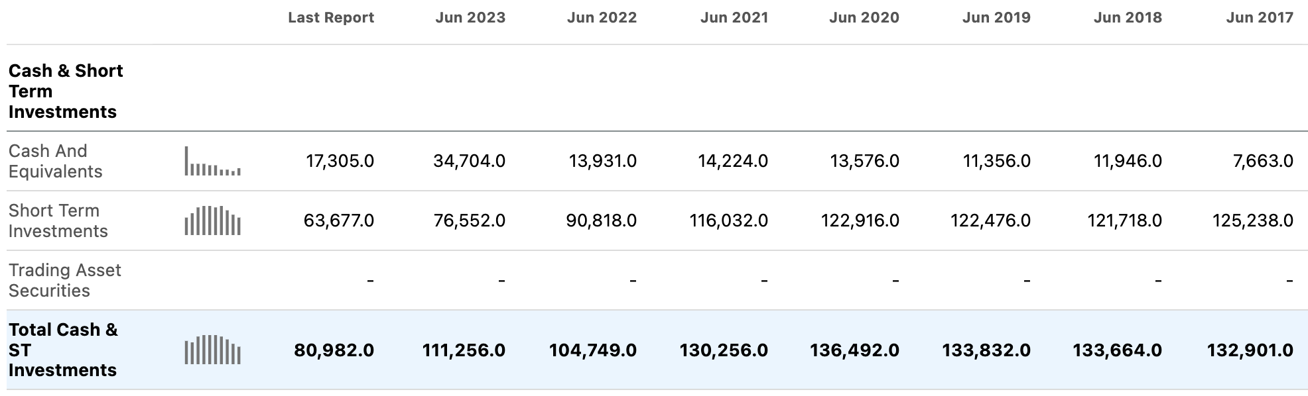The width and height of the screenshot is (1308, 396).
Task: Click the Jun 2020 total value 136,492.0
Action: tap(854, 350)
